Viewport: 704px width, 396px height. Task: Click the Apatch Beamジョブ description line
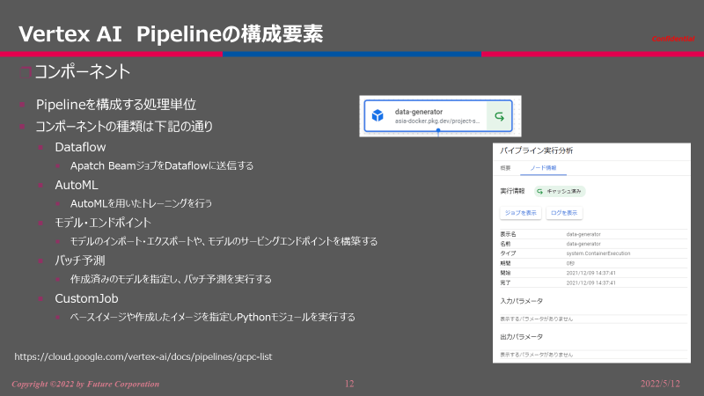click(162, 166)
